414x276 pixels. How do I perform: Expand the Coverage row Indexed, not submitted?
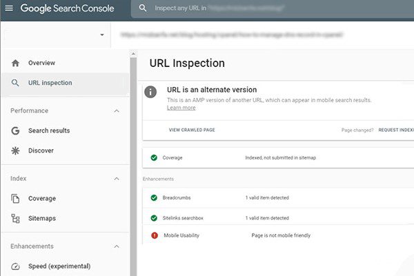(x=278, y=158)
